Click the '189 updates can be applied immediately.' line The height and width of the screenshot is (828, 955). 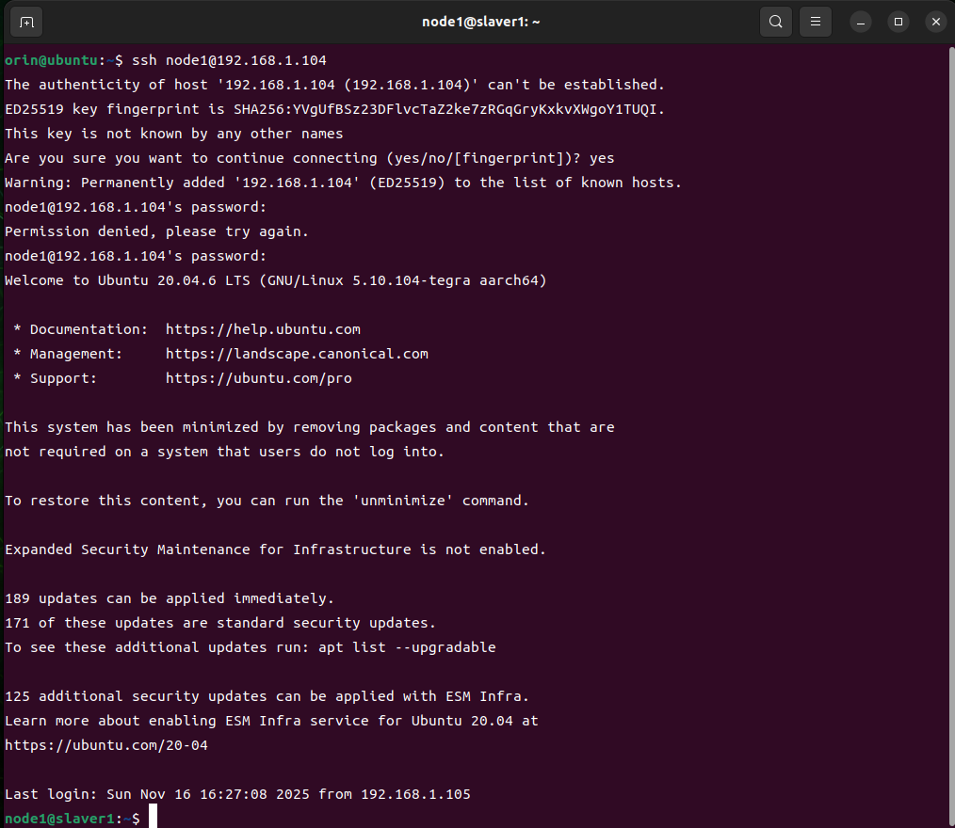click(x=170, y=598)
